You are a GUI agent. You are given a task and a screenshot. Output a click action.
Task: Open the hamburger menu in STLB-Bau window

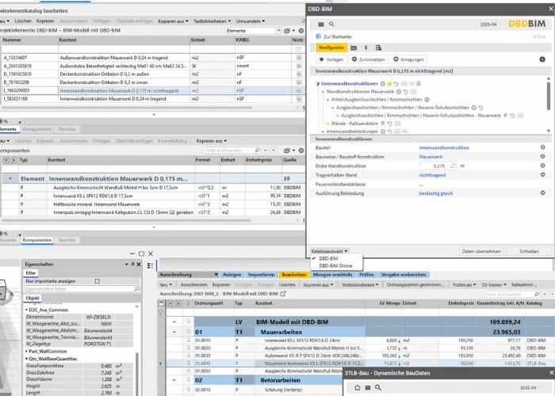[368, 387]
